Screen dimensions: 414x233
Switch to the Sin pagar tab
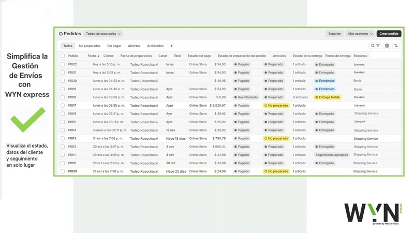coord(114,46)
